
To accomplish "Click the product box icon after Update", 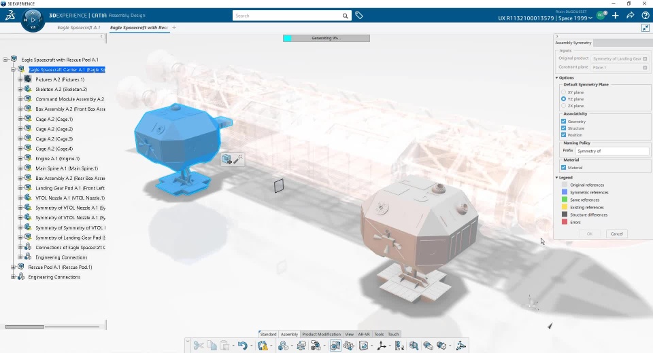I will 283,345.
